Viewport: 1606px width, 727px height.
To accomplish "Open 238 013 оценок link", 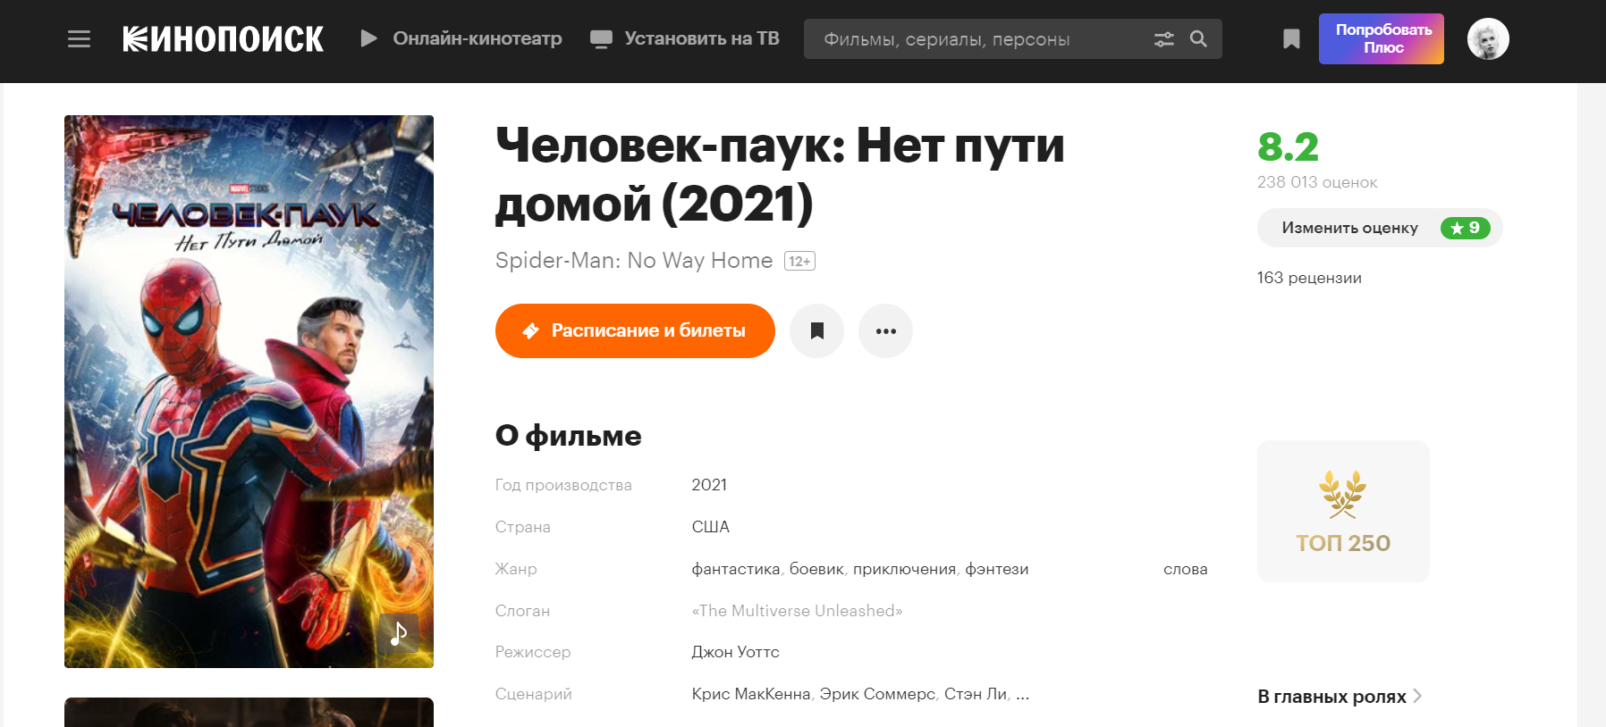I will (1317, 182).
